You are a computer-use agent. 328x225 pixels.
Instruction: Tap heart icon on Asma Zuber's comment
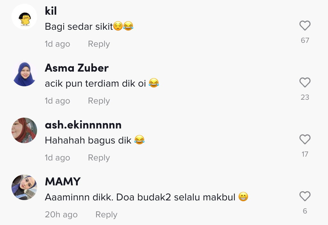point(305,82)
